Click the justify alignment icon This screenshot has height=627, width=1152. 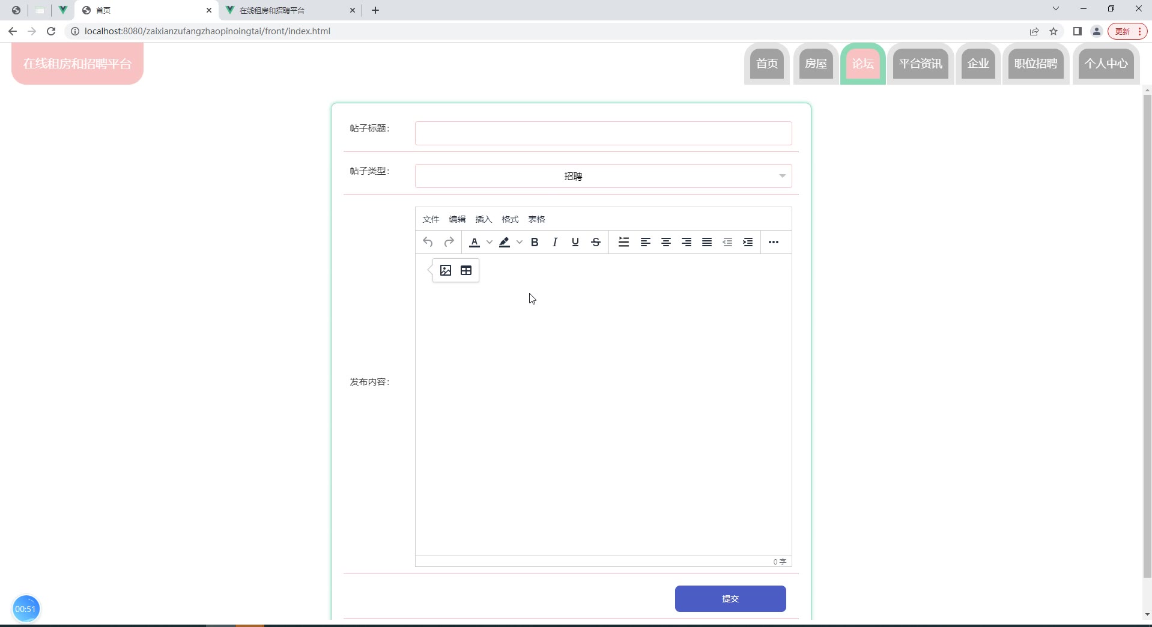(707, 242)
